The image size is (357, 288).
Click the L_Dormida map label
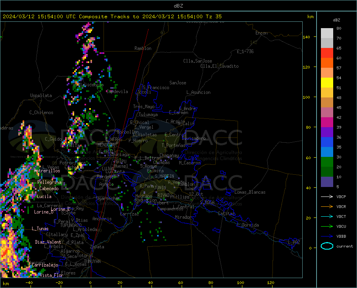248,225
